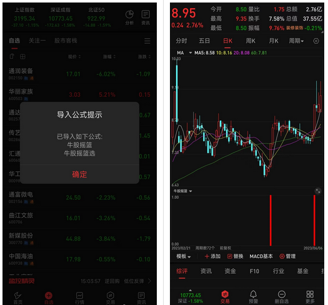328x305 pixels.
Task: Click the 低位反弹 ticker label
Action: (x=134, y=281)
